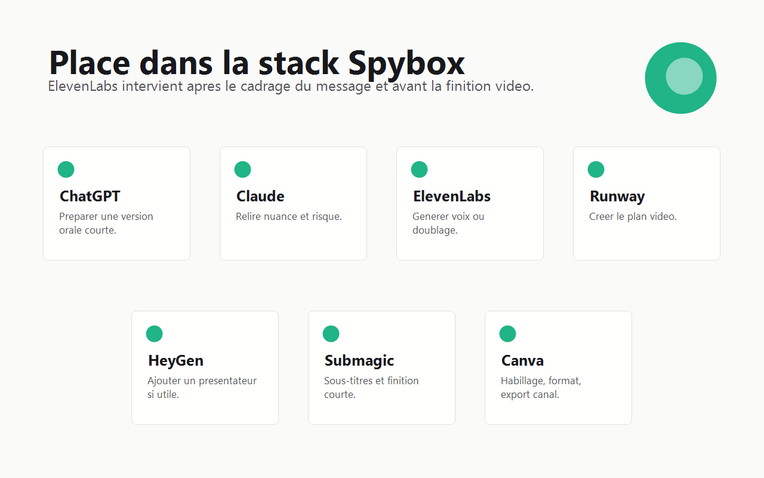Viewport: 764px width, 478px height.
Task: Click 'Sous-titres et finition courte' text
Action: tap(371, 387)
